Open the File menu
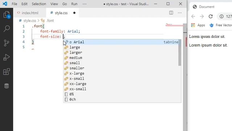 point(14,4)
